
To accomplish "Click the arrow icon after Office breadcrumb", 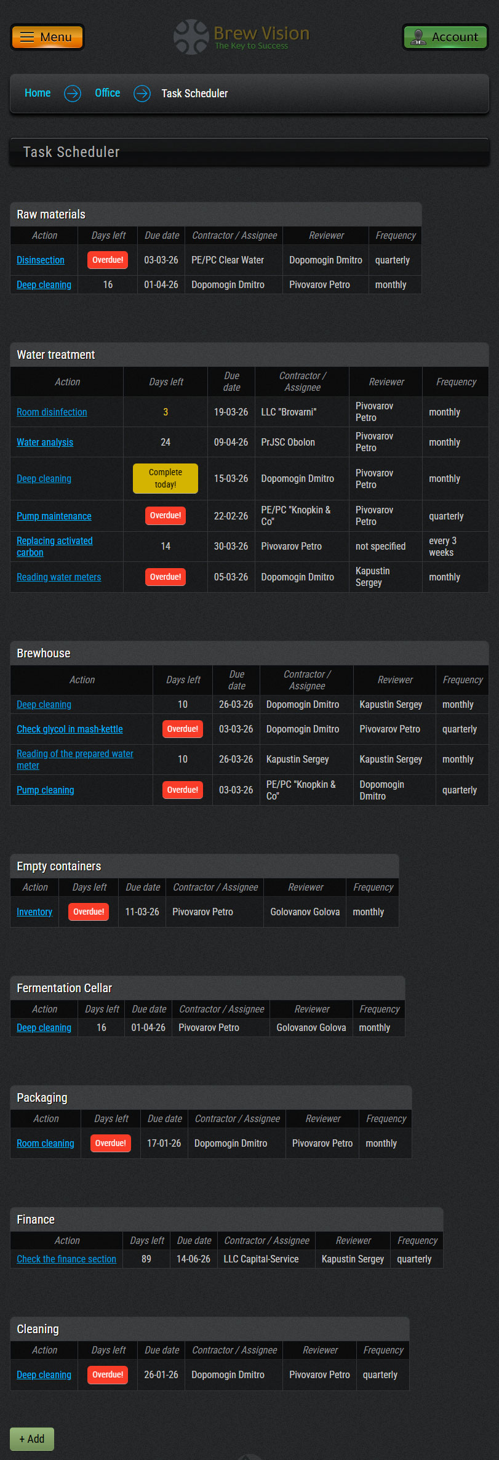I will click(142, 94).
